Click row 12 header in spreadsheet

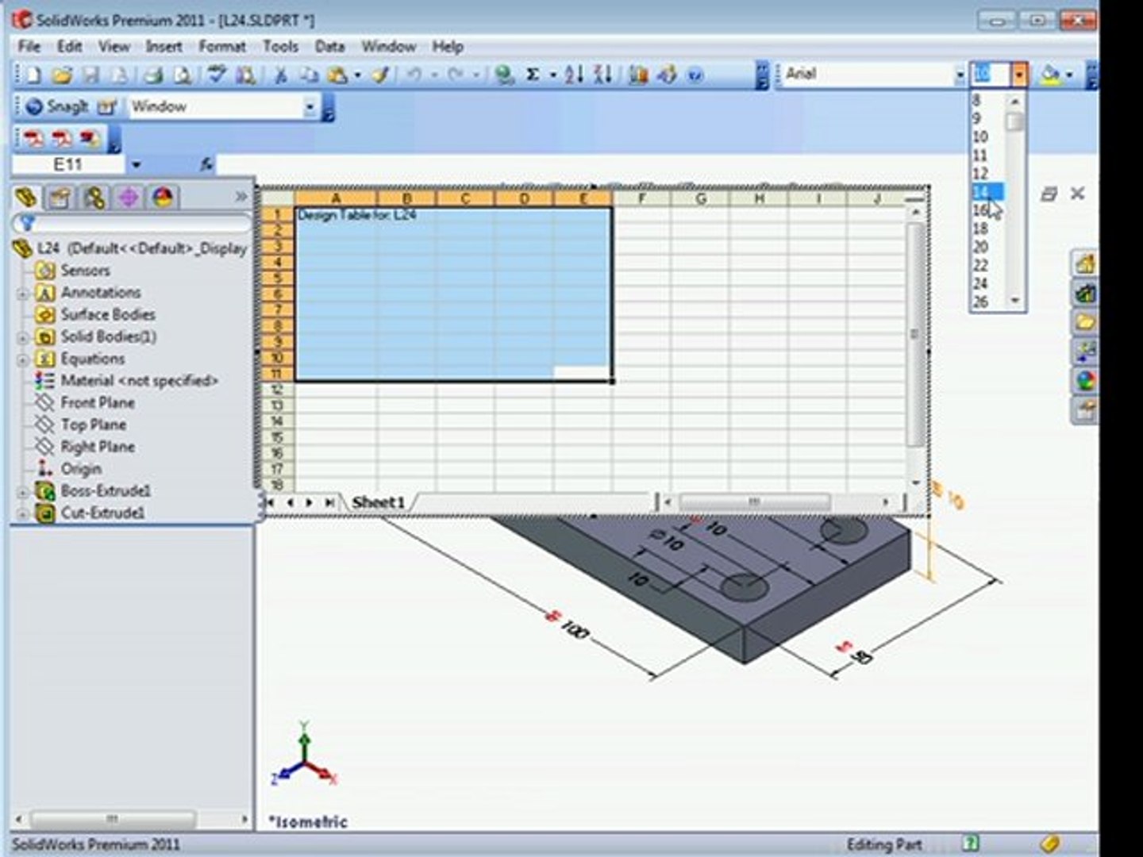tap(277, 390)
